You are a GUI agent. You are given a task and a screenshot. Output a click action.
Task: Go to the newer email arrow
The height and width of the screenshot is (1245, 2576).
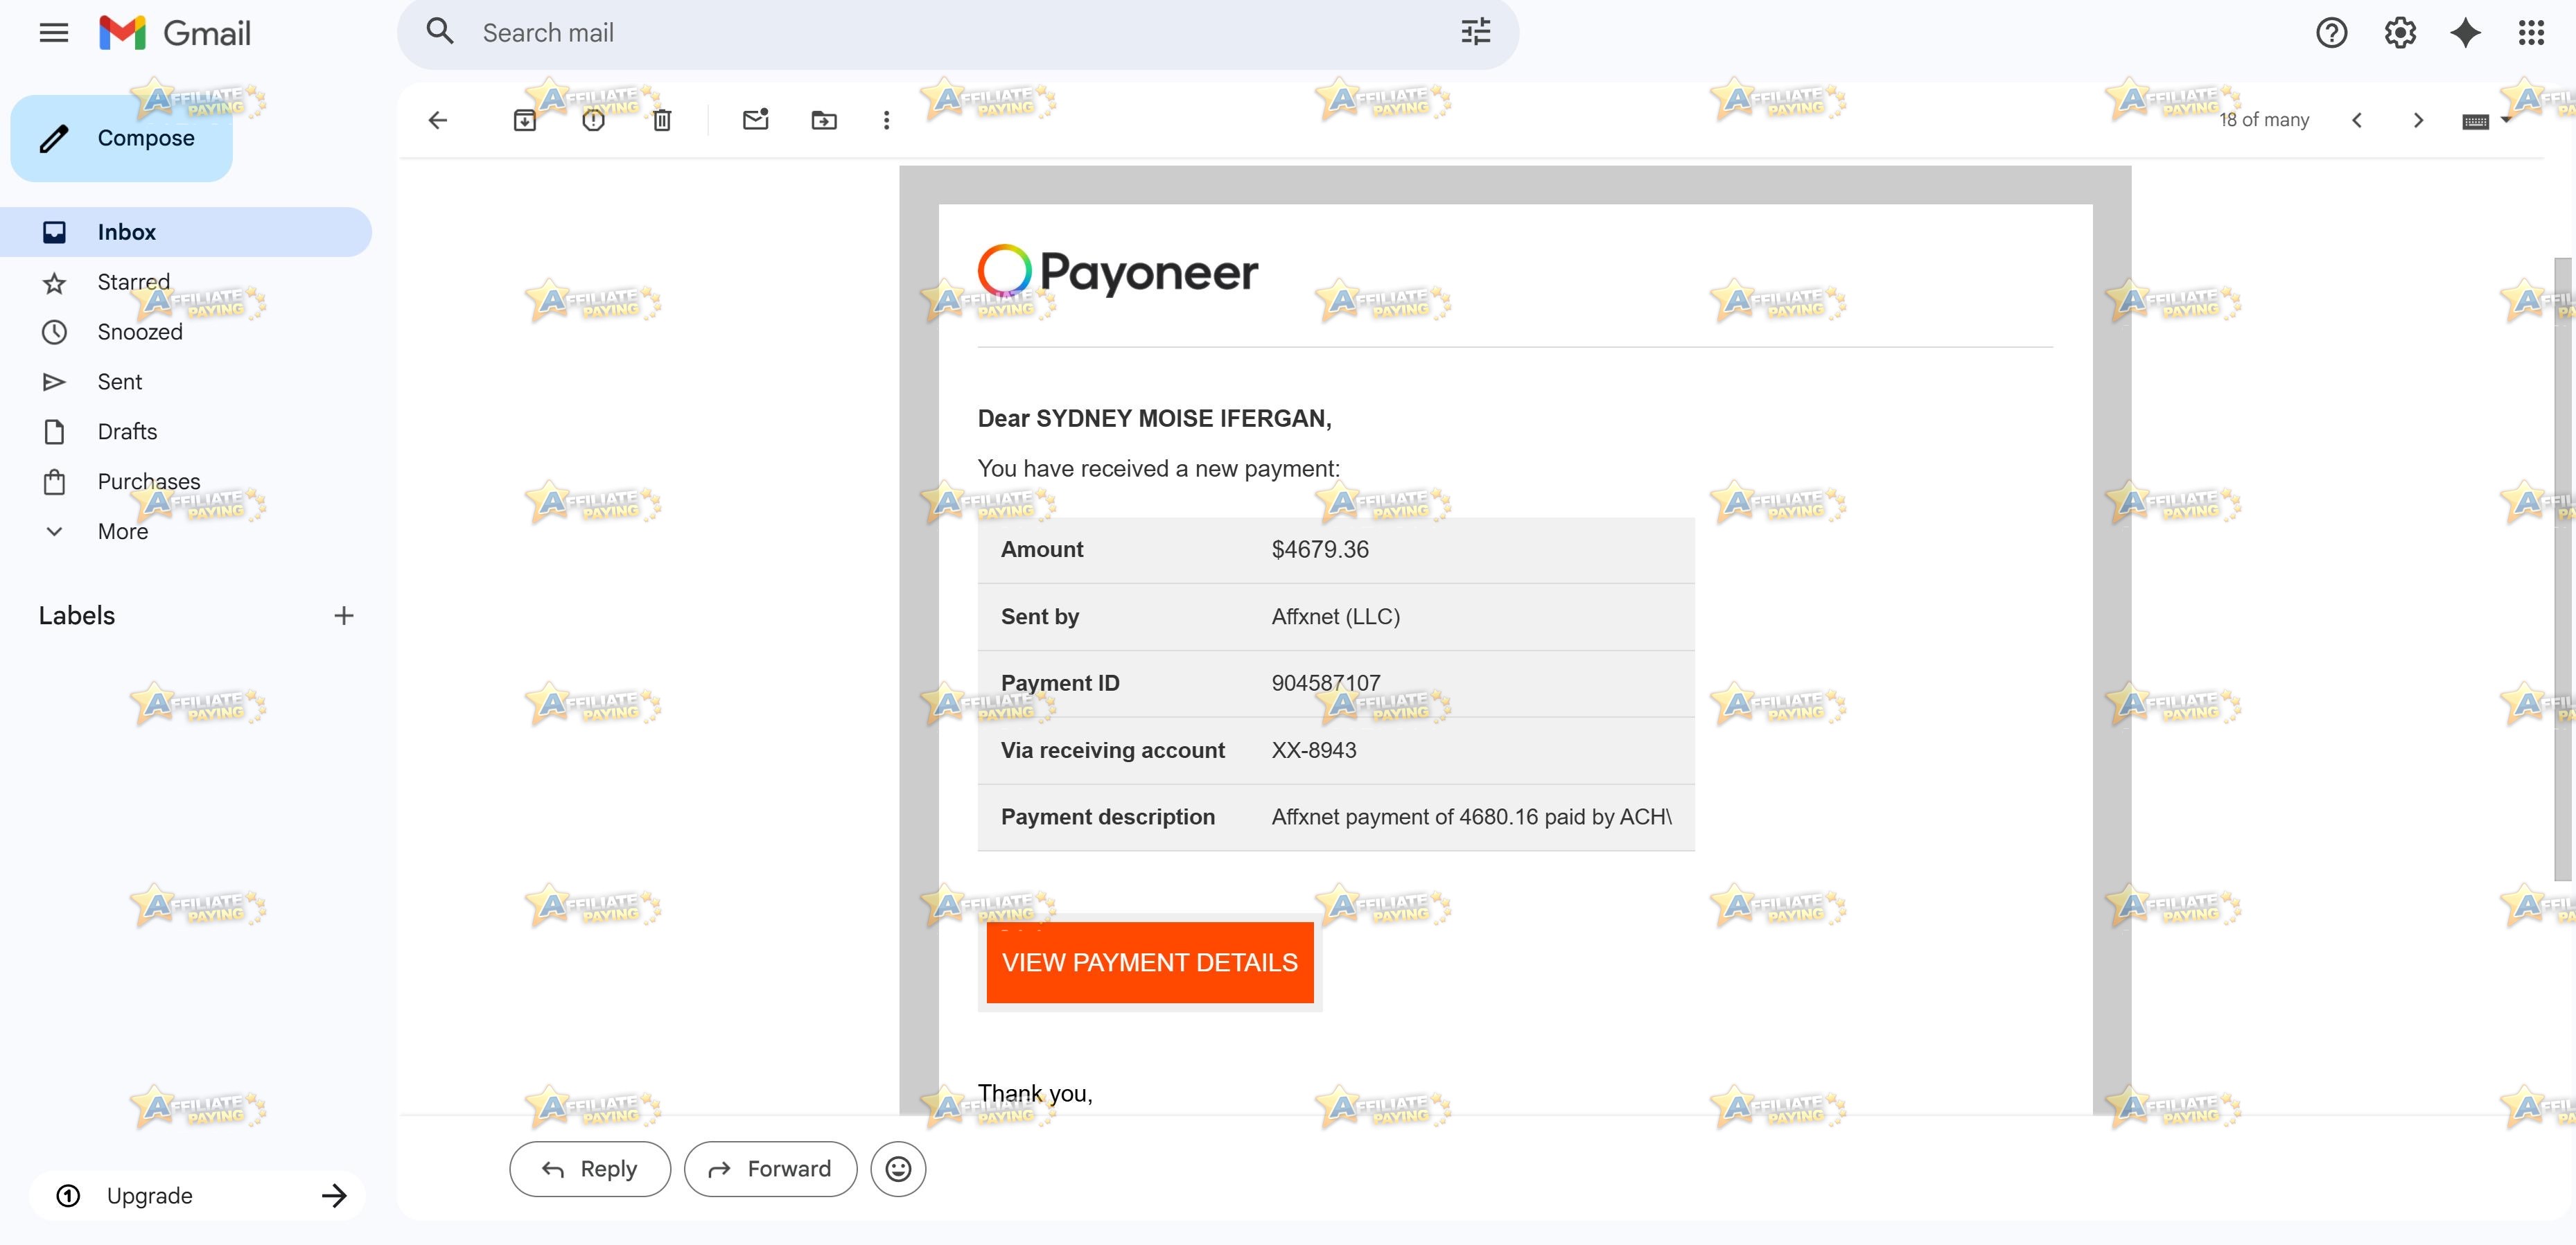(2357, 120)
